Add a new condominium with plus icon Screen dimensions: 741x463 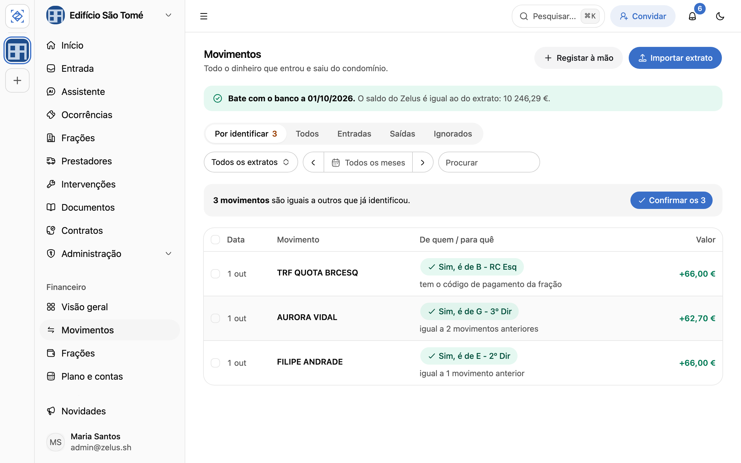[17, 80]
